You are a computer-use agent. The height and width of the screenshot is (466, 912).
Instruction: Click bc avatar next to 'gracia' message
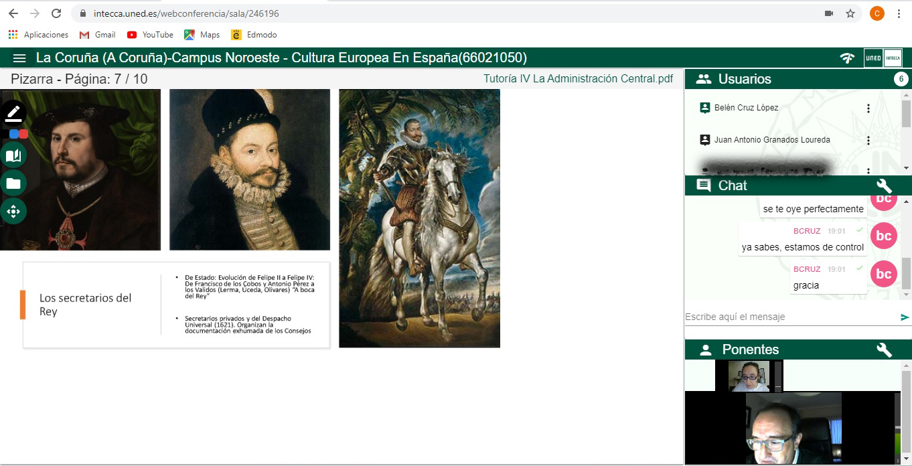click(x=884, y=274)
